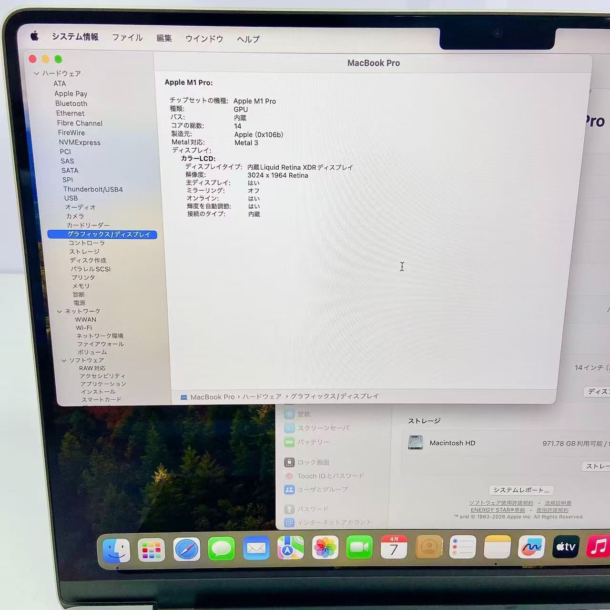Open the システム情報 menu
This screenshot has width=610, height=610.
75,37
